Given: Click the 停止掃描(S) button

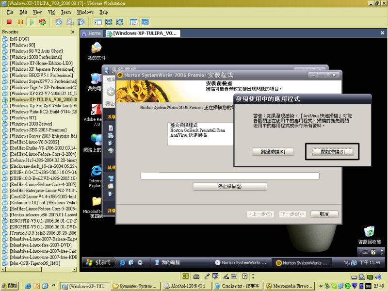Looking at the screenshot, I should click(x=230, y=186).
